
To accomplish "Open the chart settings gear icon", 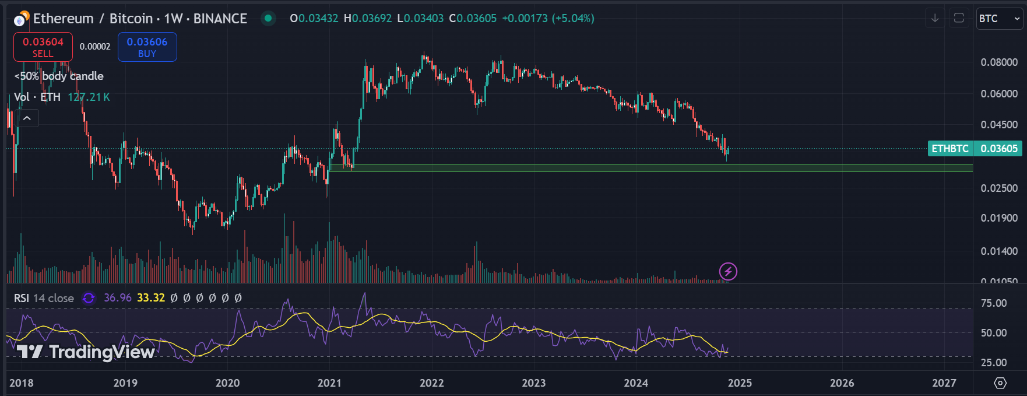I will point(1000,383).
